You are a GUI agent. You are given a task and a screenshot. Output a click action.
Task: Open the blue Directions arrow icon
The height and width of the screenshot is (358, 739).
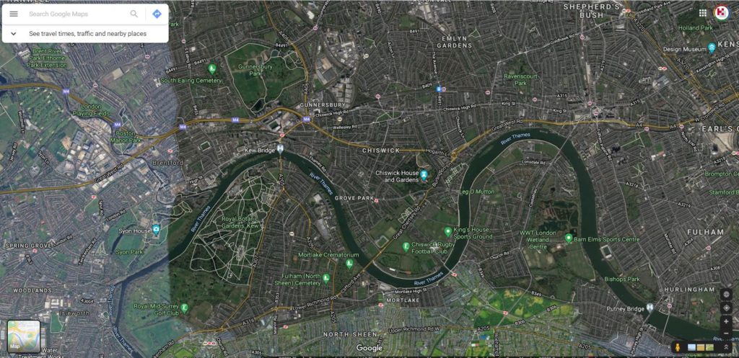click(157, 14)
